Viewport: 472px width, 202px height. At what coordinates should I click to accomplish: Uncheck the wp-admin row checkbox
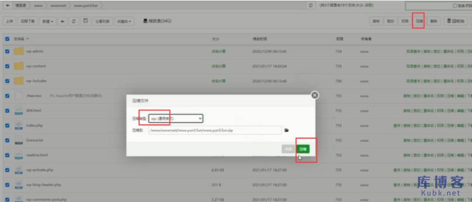click(x=7, y=52)
